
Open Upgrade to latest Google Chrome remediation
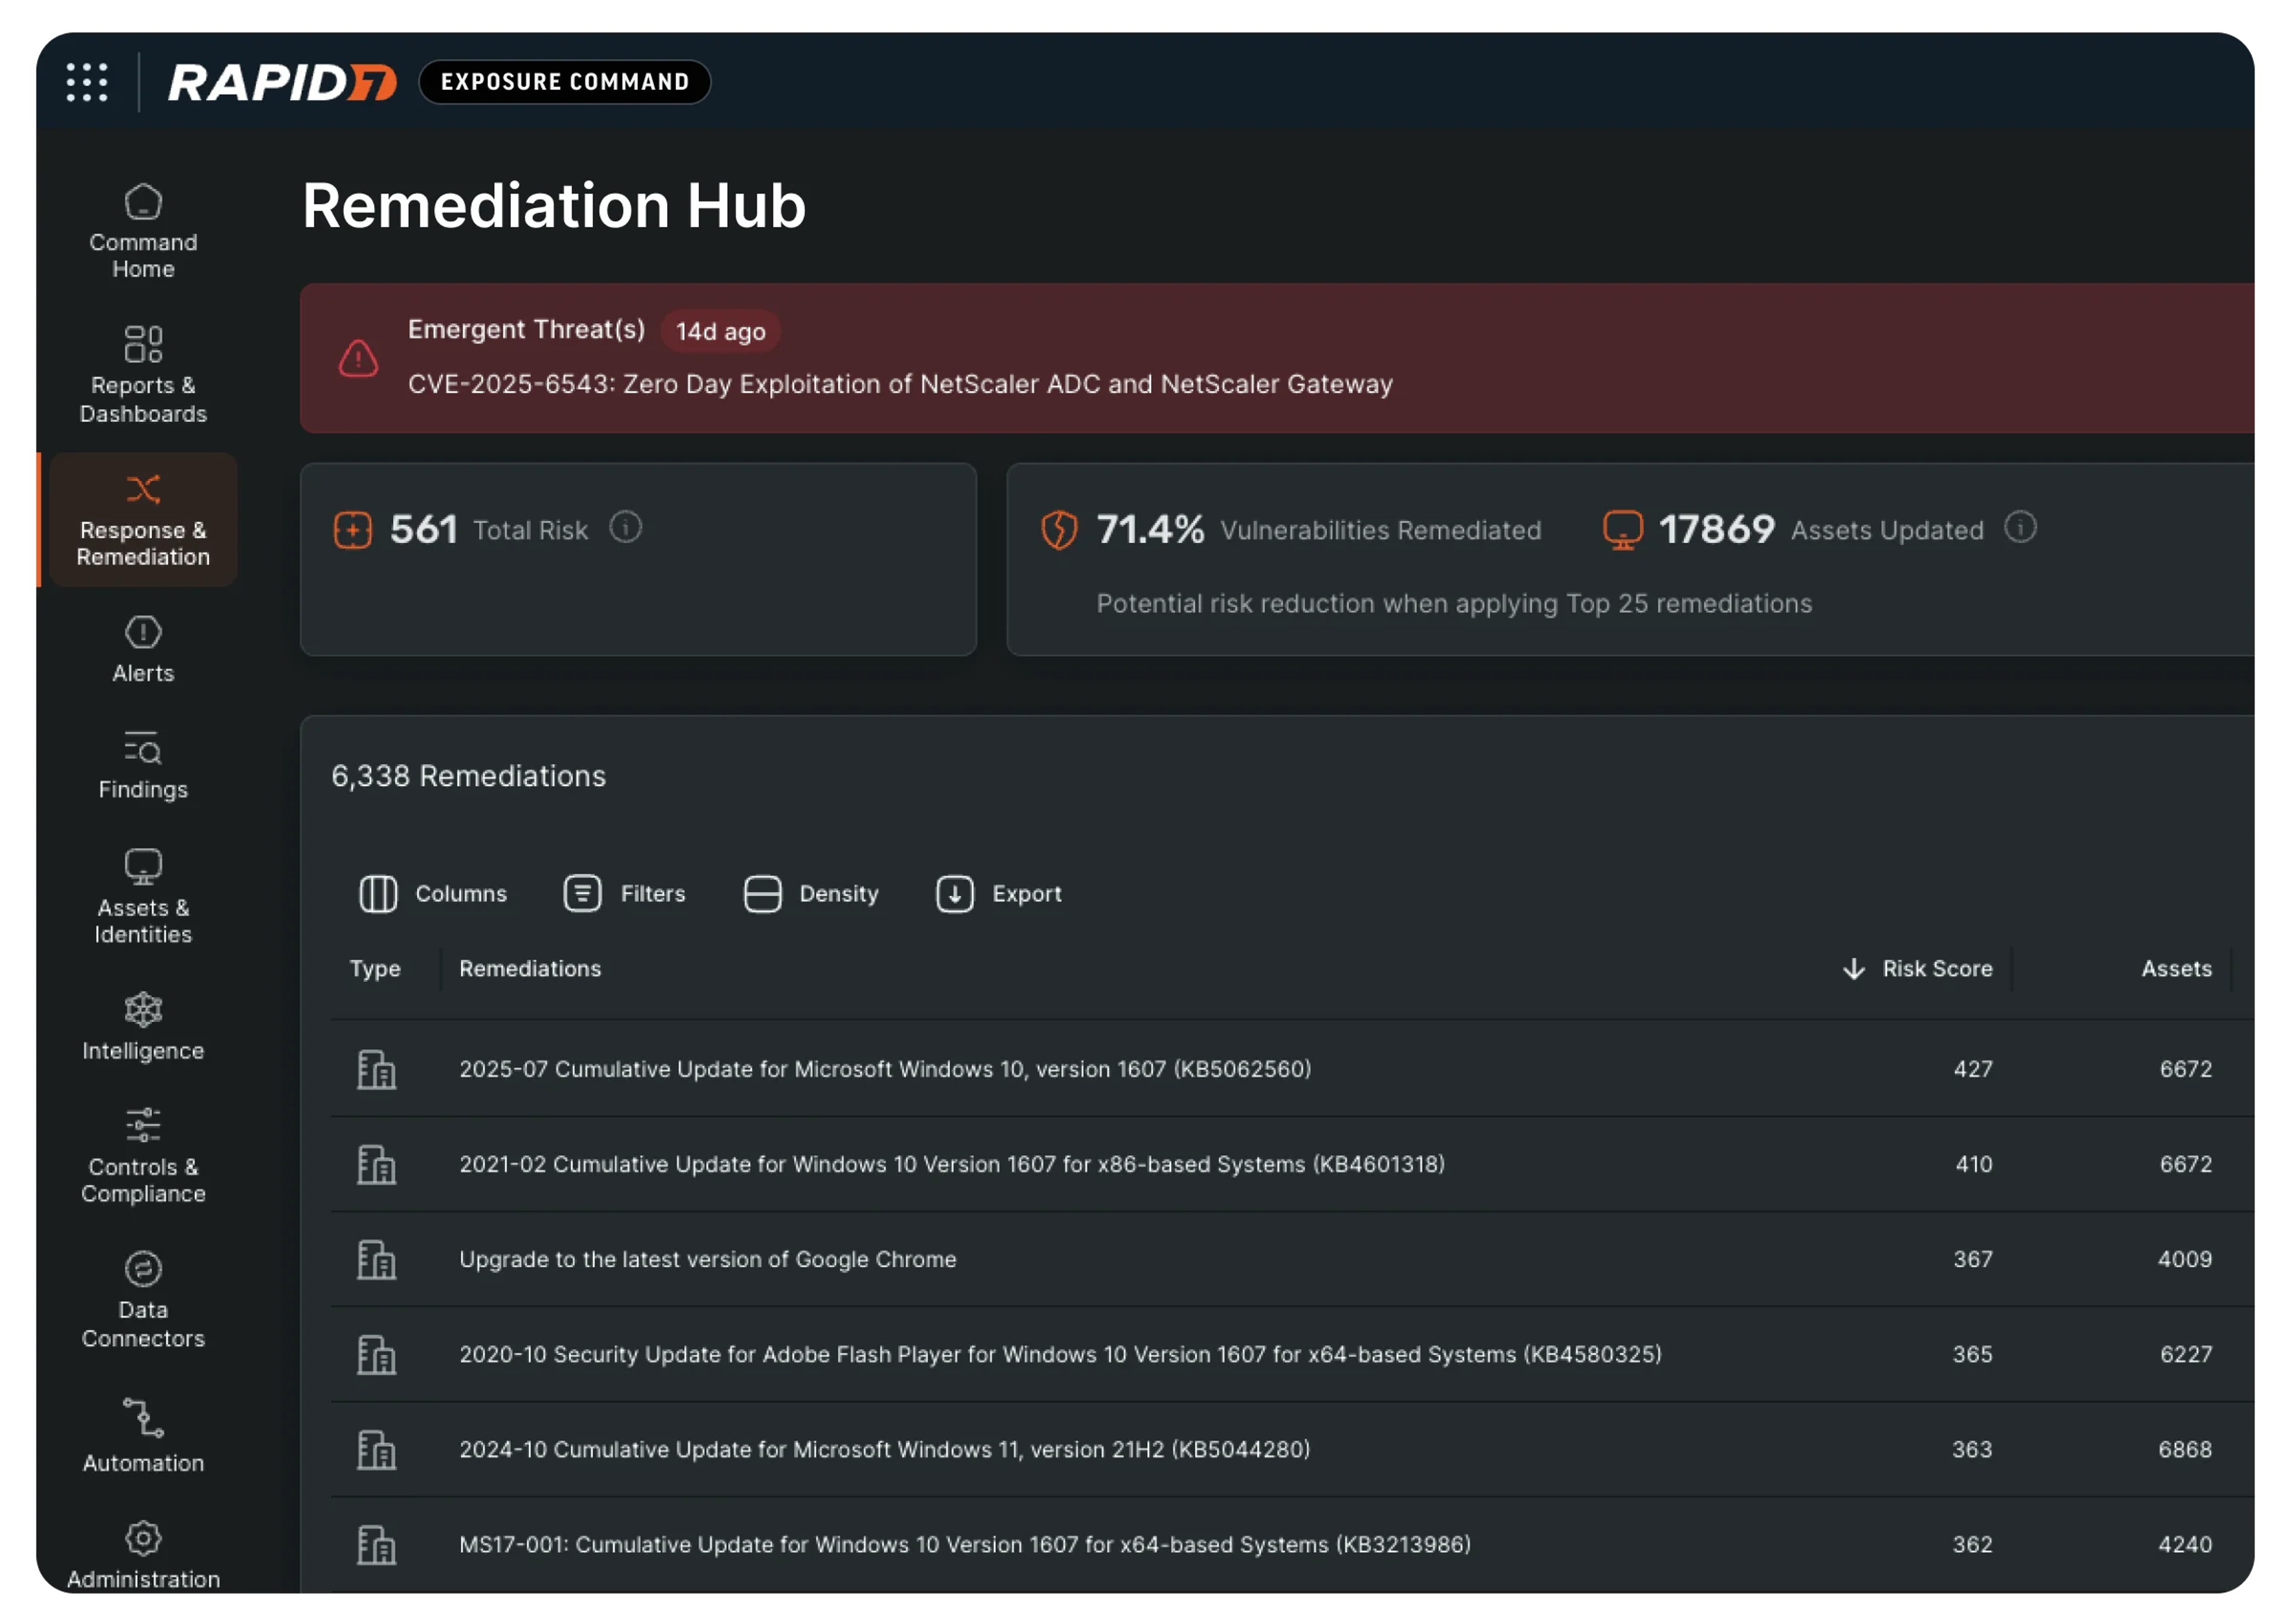(708, 1259)
